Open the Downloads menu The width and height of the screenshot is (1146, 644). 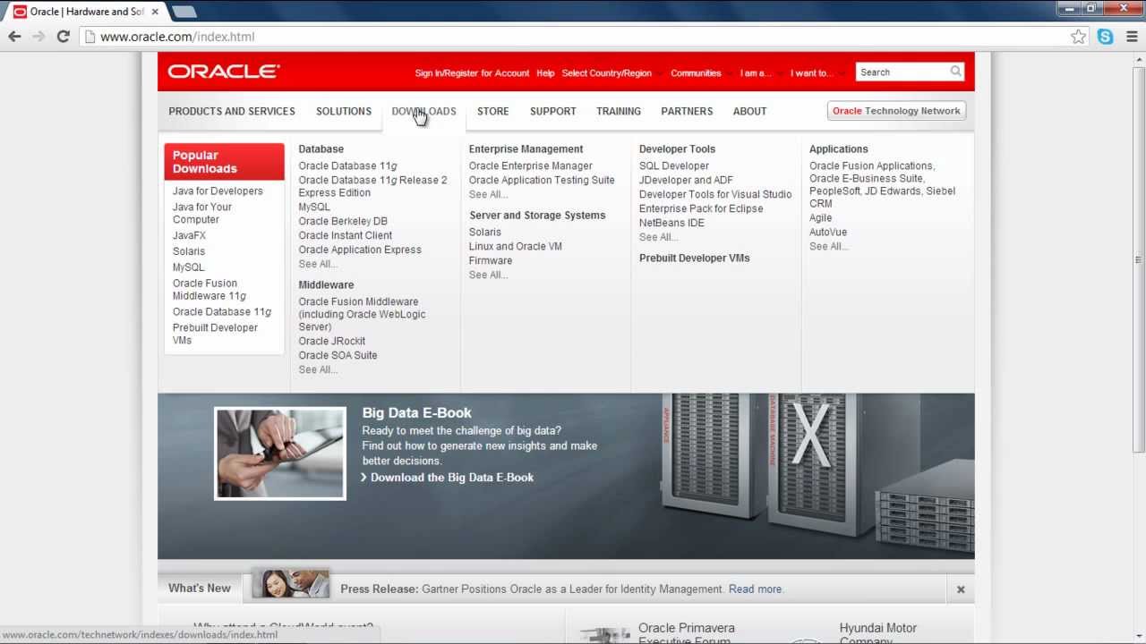(x=423, y=111)
